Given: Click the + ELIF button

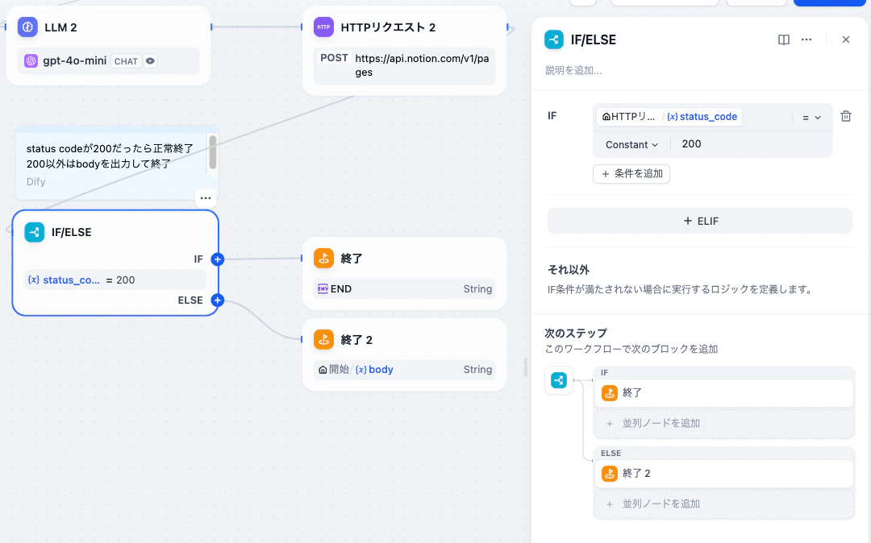Looking at the screenshot, I should (700, 222).
